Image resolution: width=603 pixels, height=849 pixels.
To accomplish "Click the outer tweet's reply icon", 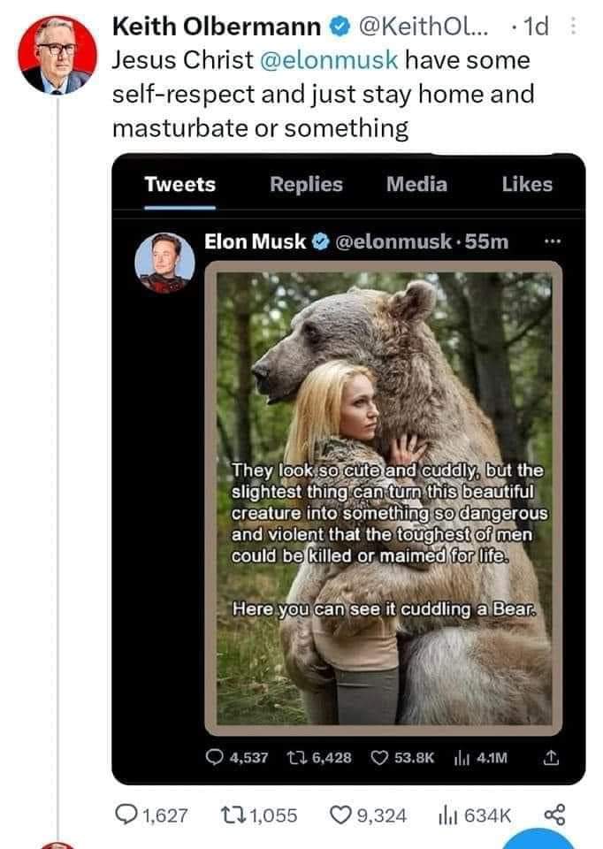I will coord(129,813).
